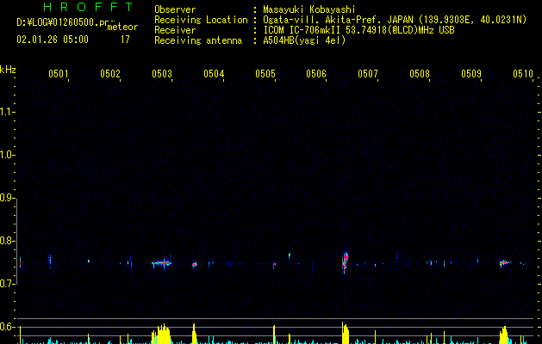Viewport: 542px width, 344px height.
Task: Click the meteor echo near 0510
Action: tap(505, 263)
